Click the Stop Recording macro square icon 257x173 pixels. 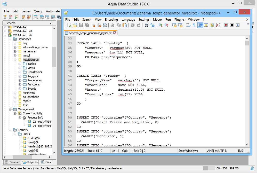[x=232, y=25]
